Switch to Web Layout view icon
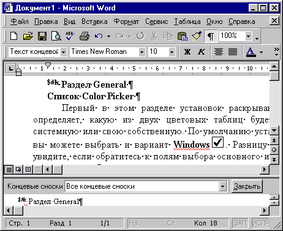This screenshot has height=231, width=283. pos(18,170)
